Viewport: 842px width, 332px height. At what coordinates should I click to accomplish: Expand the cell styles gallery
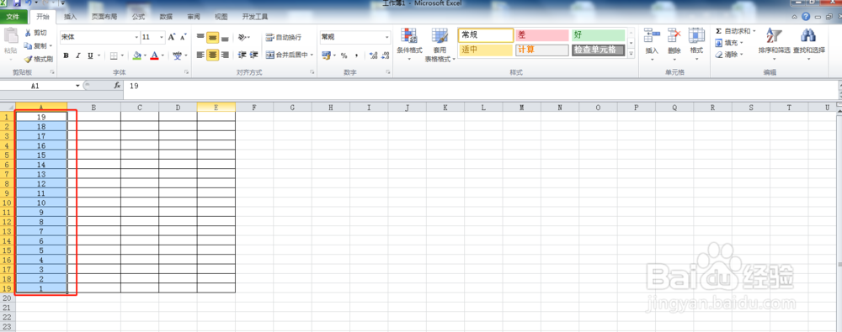pos(631,53)
